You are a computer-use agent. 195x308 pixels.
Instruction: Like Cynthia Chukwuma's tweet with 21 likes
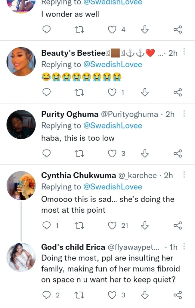click(112, 225)
